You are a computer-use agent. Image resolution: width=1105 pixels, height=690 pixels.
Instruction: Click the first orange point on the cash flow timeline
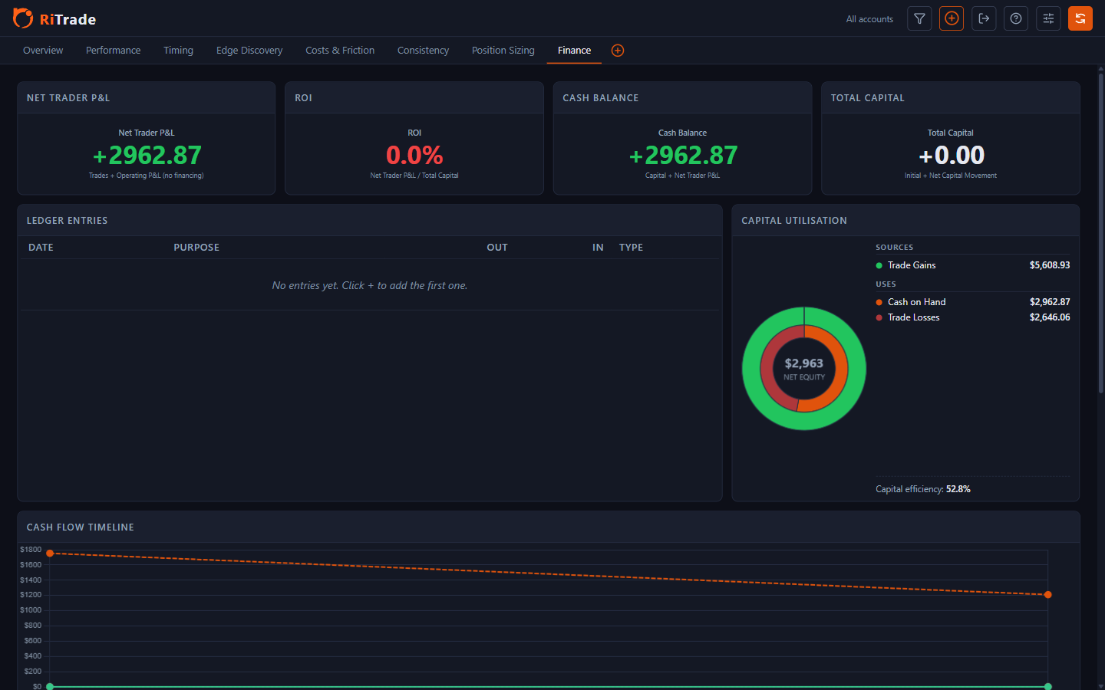tap(50, 554)
